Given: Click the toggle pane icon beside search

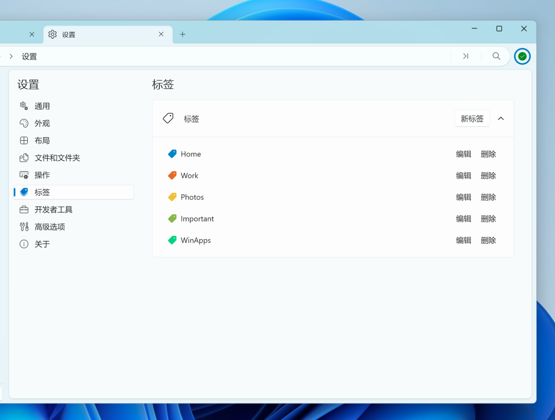Looking at the screenshot, I should [x=466, y=57].
